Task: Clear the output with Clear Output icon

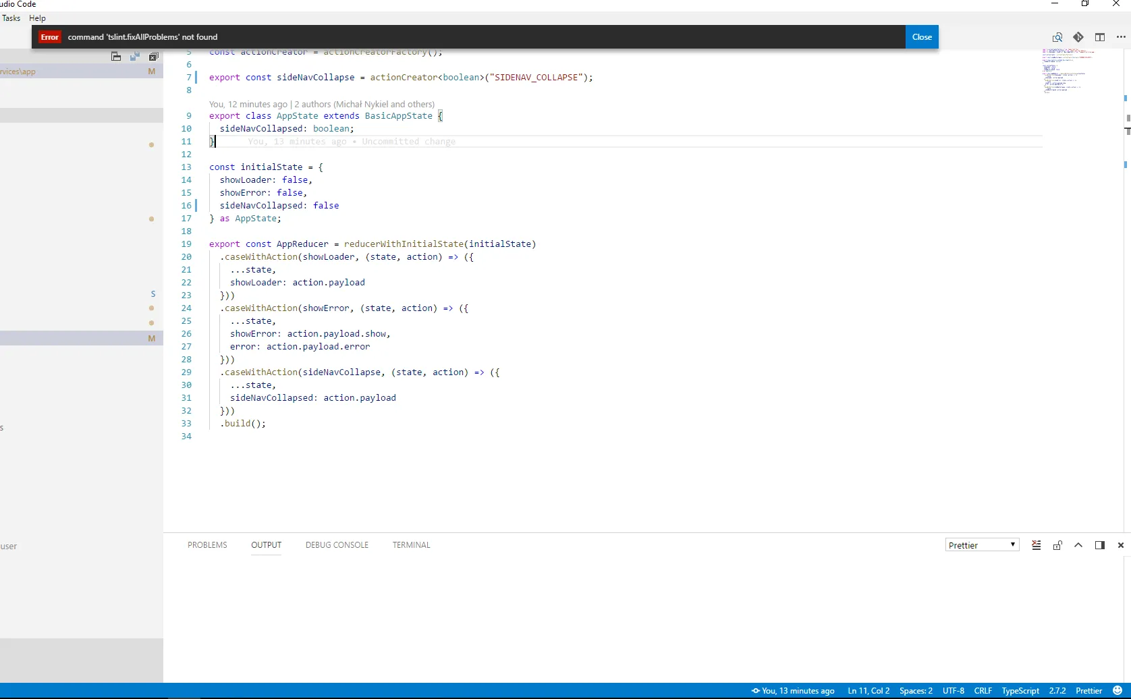Action: coord(1037,545)
